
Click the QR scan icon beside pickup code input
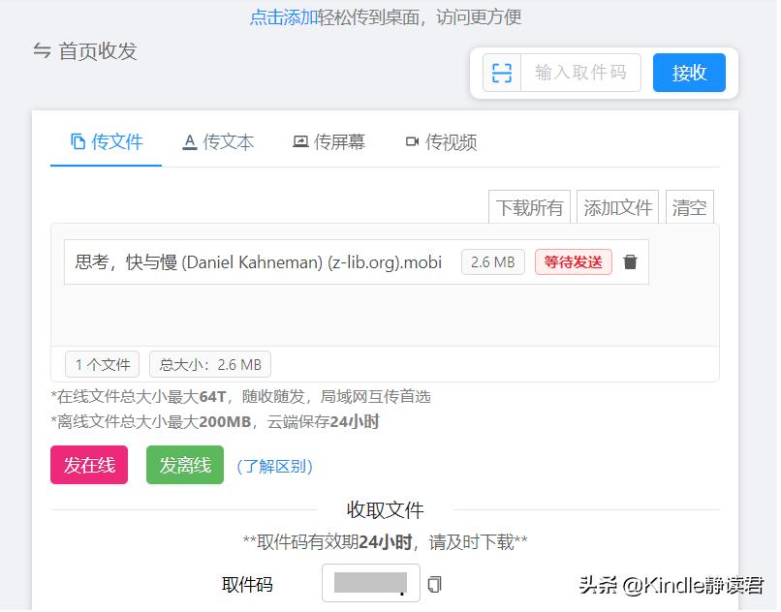(x=502, y=73)
